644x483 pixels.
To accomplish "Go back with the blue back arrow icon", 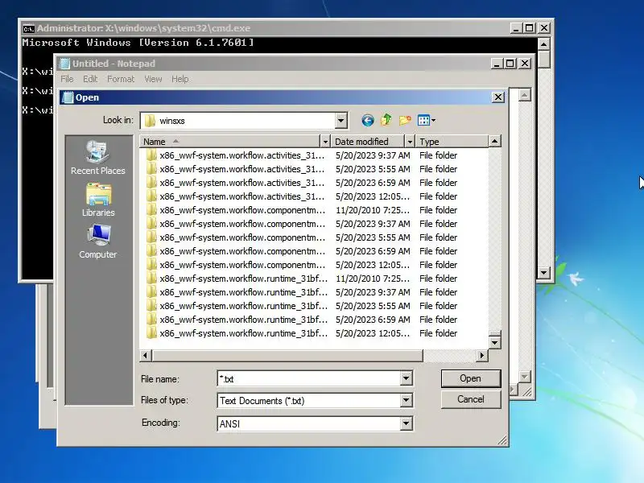I will coord(368,120).
